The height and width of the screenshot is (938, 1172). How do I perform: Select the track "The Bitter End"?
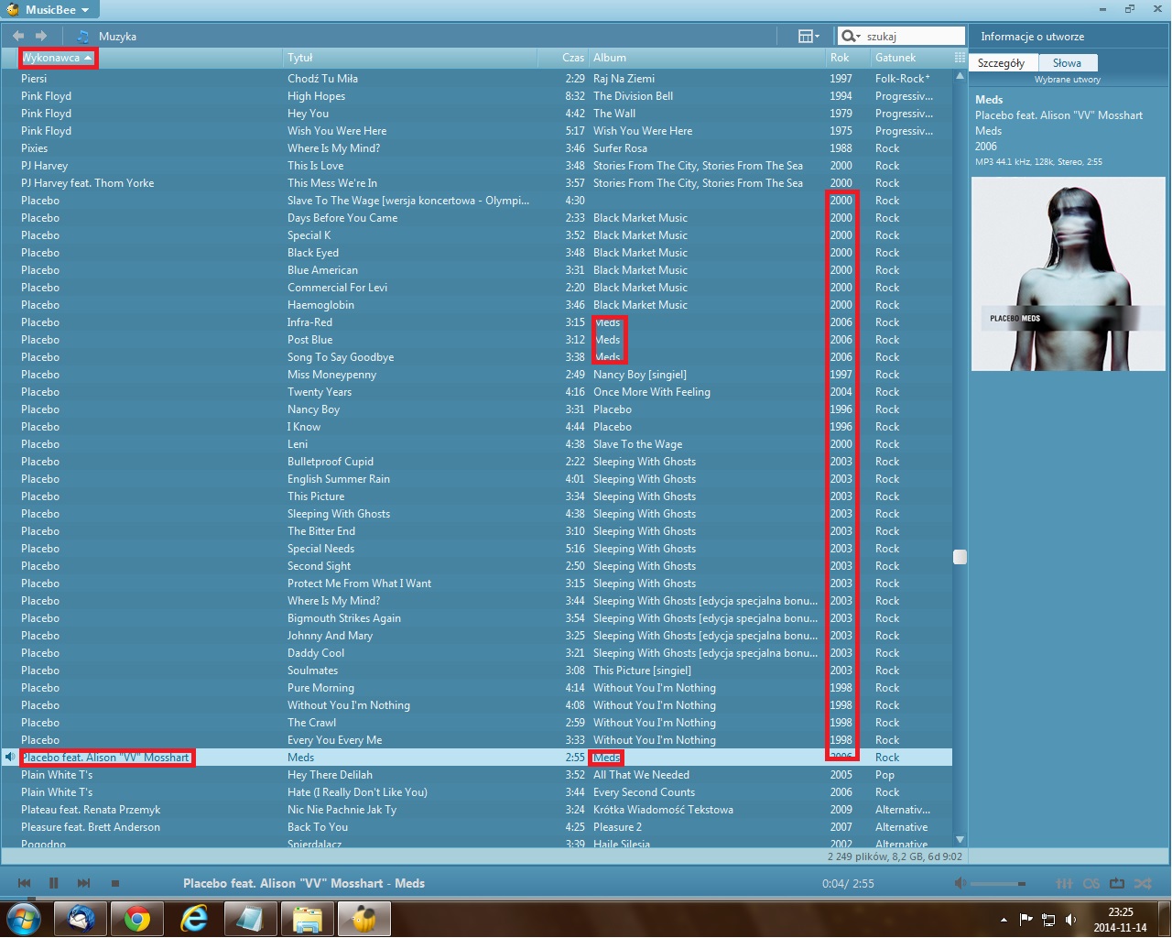coord(321,531)
